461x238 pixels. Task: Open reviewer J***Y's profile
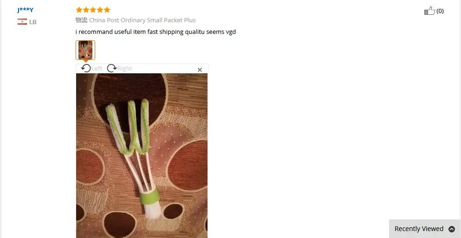click(x=25, y=10)
